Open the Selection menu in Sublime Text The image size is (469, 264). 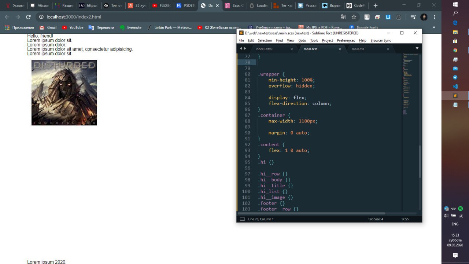click(x=265, y=40)
